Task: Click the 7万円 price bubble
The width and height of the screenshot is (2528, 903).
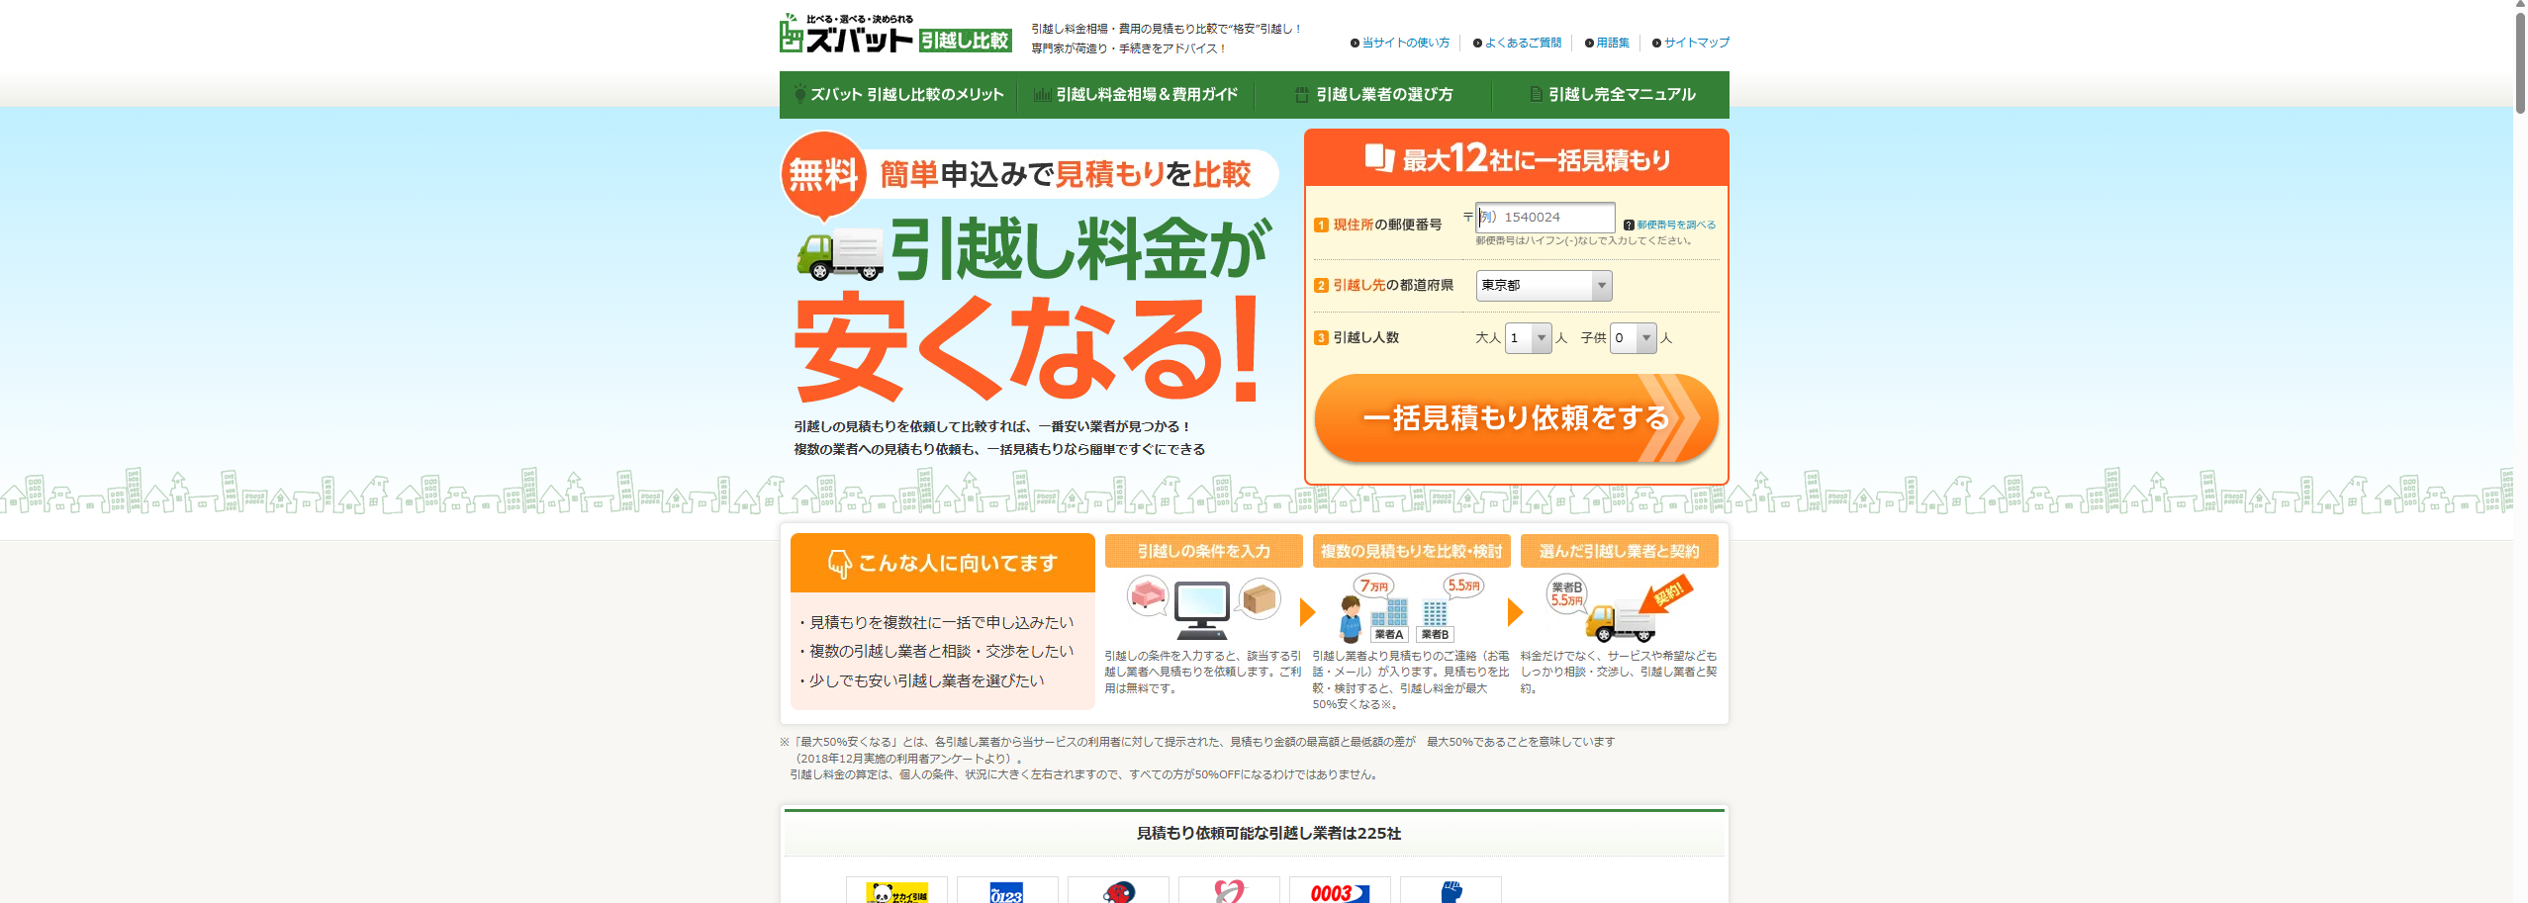Action: pos(1374,587)
